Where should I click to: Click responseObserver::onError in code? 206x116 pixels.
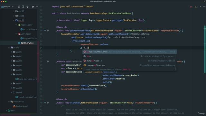(x=94, y=44)
